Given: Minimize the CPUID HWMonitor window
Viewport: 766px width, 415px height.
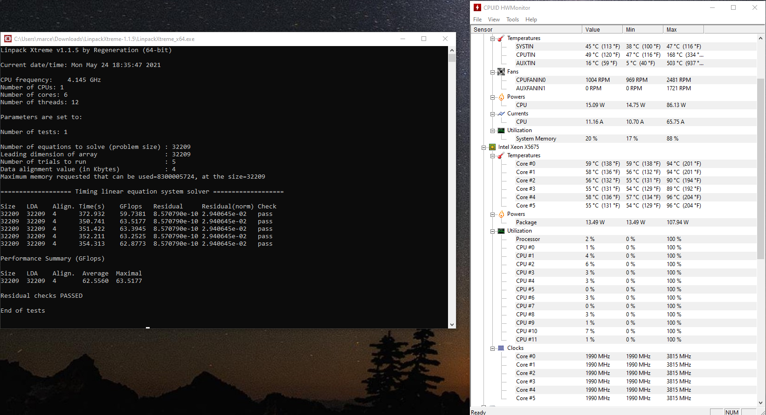Looking at the screenshot, I should point(712,7).
